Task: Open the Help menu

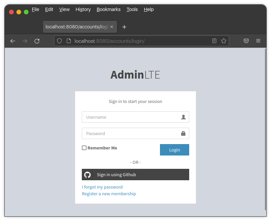Action: (x=149, y=9)
